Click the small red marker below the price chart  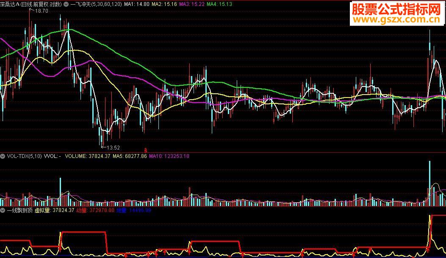[146, 150]
